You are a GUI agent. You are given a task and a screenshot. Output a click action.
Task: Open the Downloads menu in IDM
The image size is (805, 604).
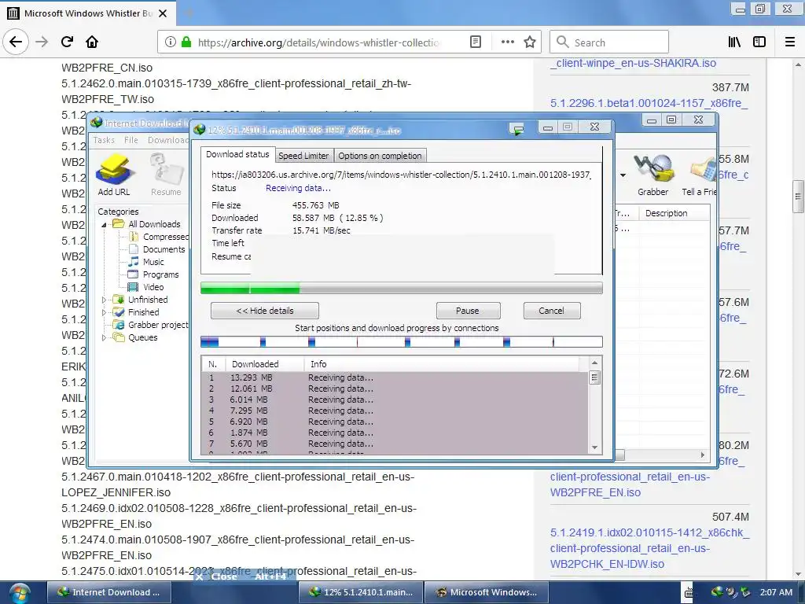(x=168, y=140)
